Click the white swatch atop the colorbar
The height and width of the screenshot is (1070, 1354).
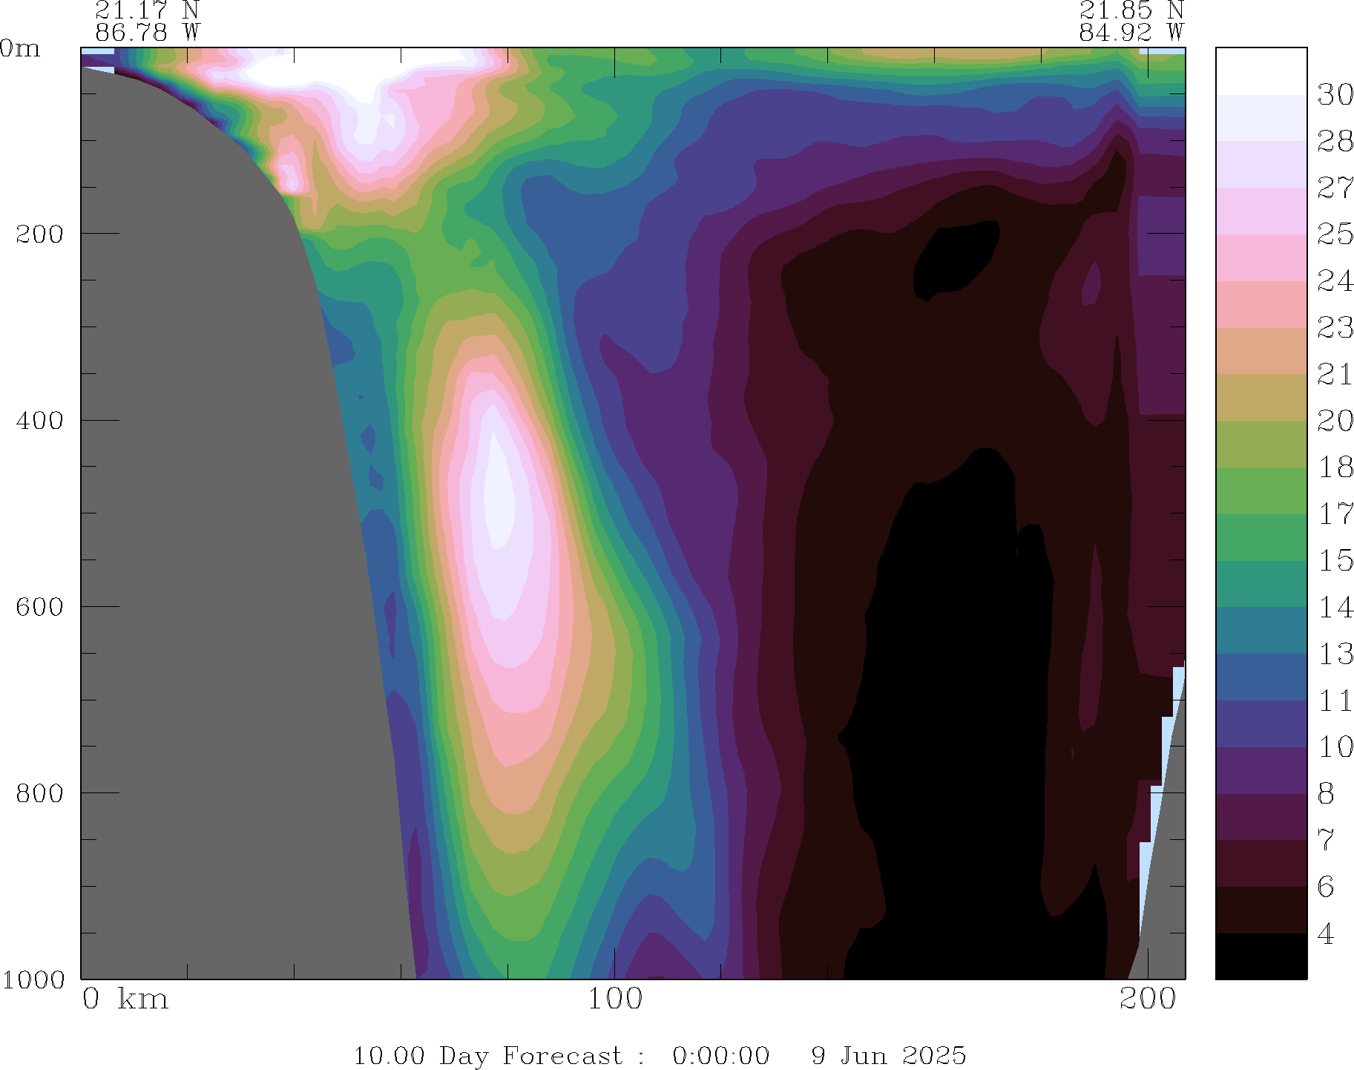[x=1261, y=71]
